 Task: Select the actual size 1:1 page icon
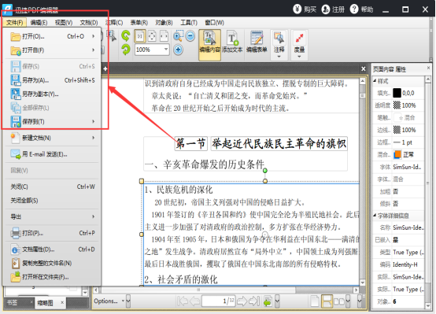pyautogui.click(x=140, y=36)
